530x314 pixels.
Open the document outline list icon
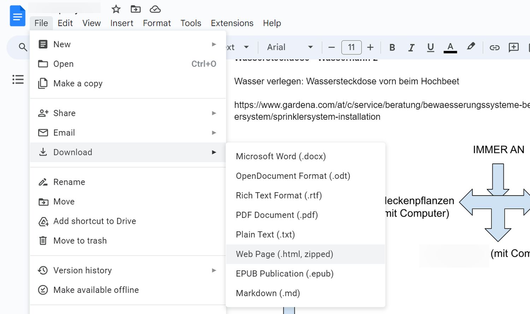18,79
